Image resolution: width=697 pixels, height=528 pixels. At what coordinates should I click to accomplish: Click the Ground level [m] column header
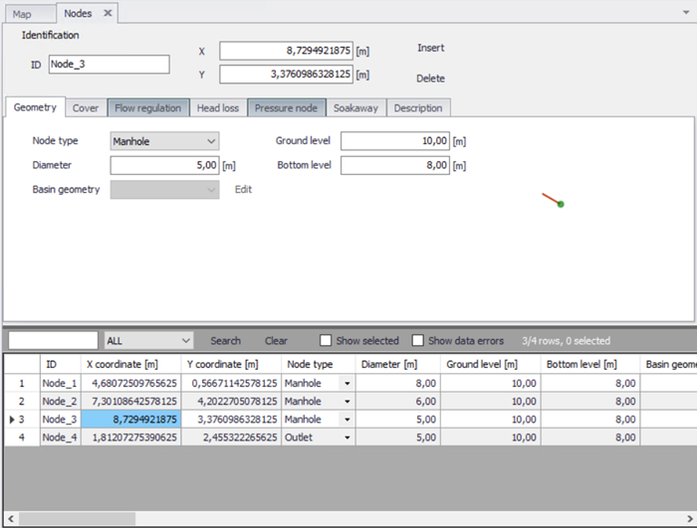click(491, 364)
